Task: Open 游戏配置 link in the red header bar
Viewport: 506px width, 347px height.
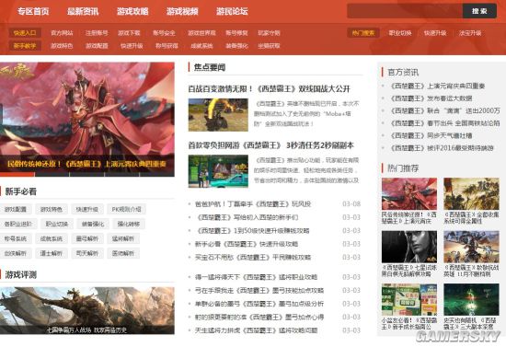Action: tap(97, 46)
